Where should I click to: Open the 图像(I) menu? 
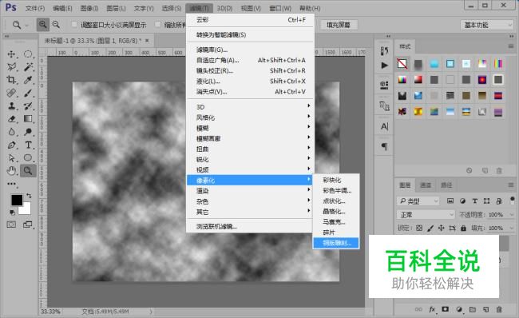89,8
